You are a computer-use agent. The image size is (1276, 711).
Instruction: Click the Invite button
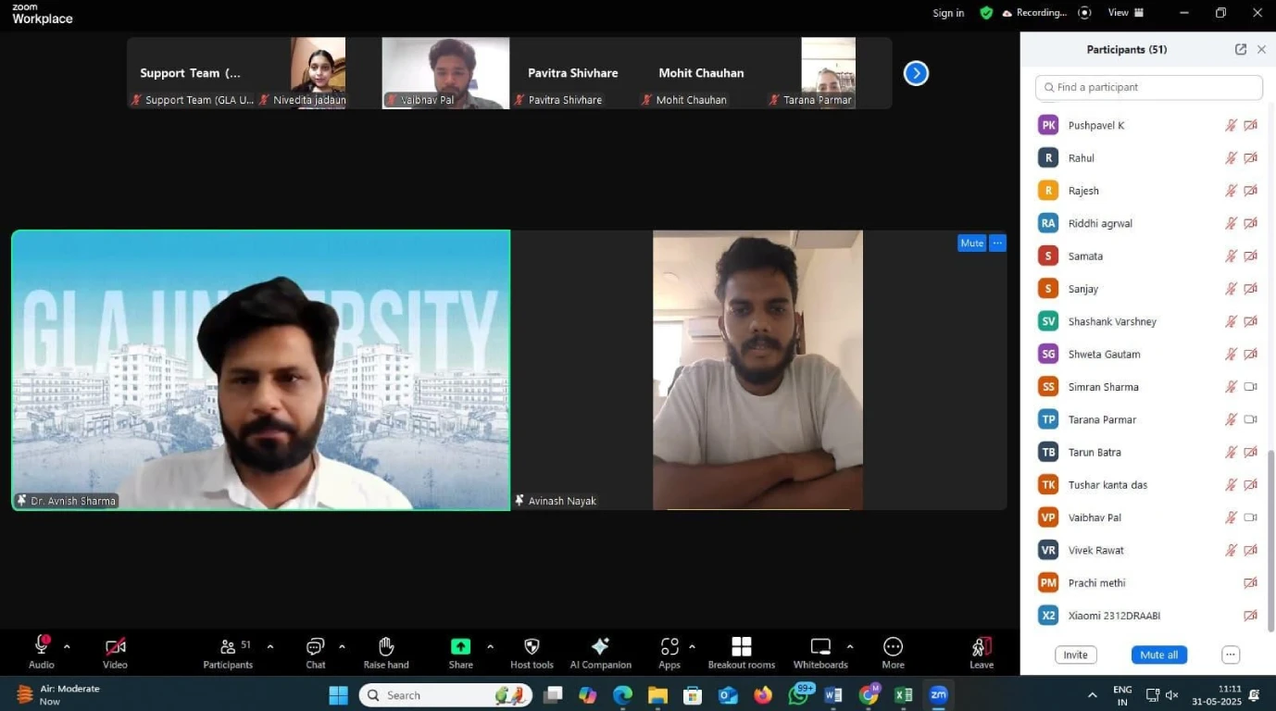pyautogui.click(x=1075, y=655)
